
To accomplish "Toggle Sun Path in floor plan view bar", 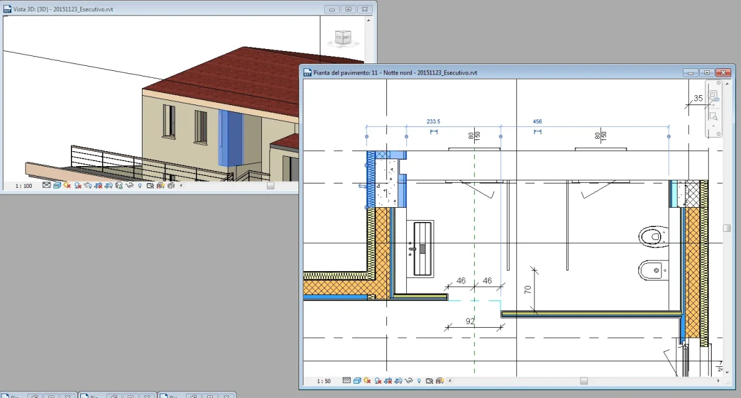I will click(x=366, y=381).
